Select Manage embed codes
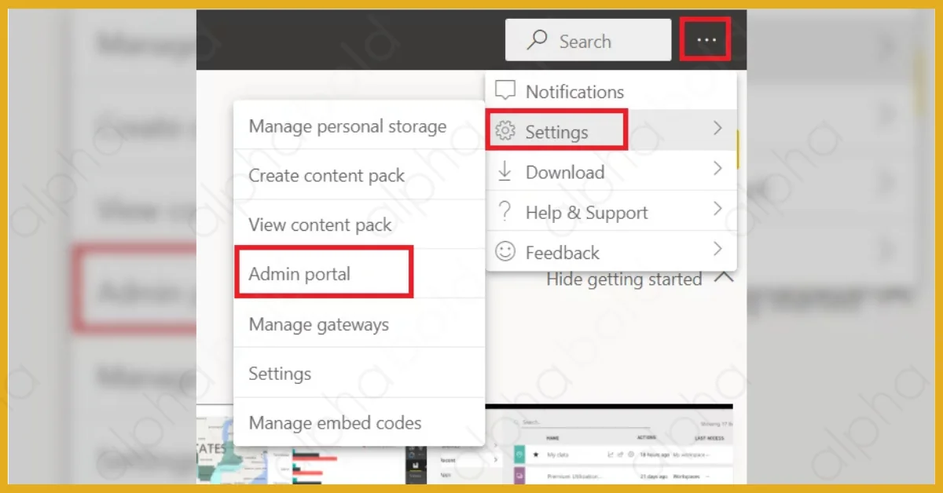Viewport: 943px width, 493px height. pyautogui.click(x=359, y=422)
